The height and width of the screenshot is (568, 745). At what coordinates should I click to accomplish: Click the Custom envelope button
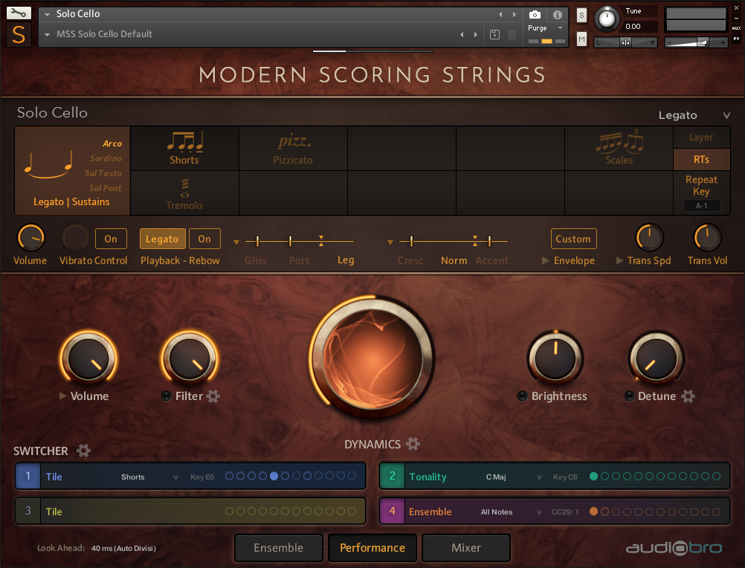click(573, 239)
